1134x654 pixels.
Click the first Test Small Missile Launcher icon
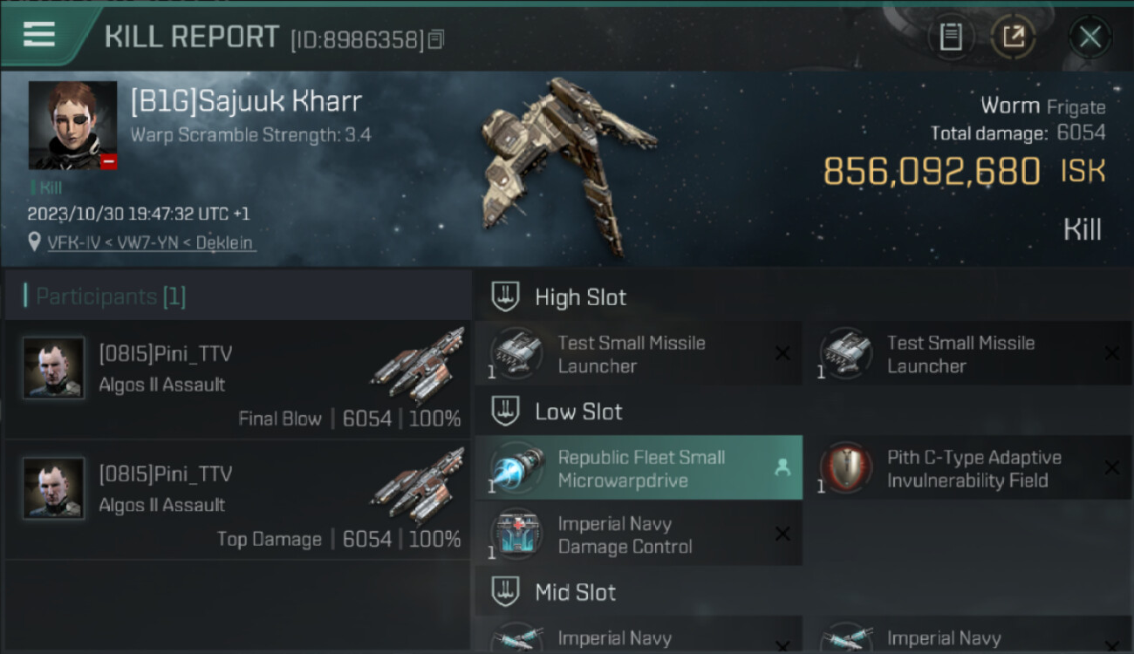pyautogui.click(x=516, y=353)
